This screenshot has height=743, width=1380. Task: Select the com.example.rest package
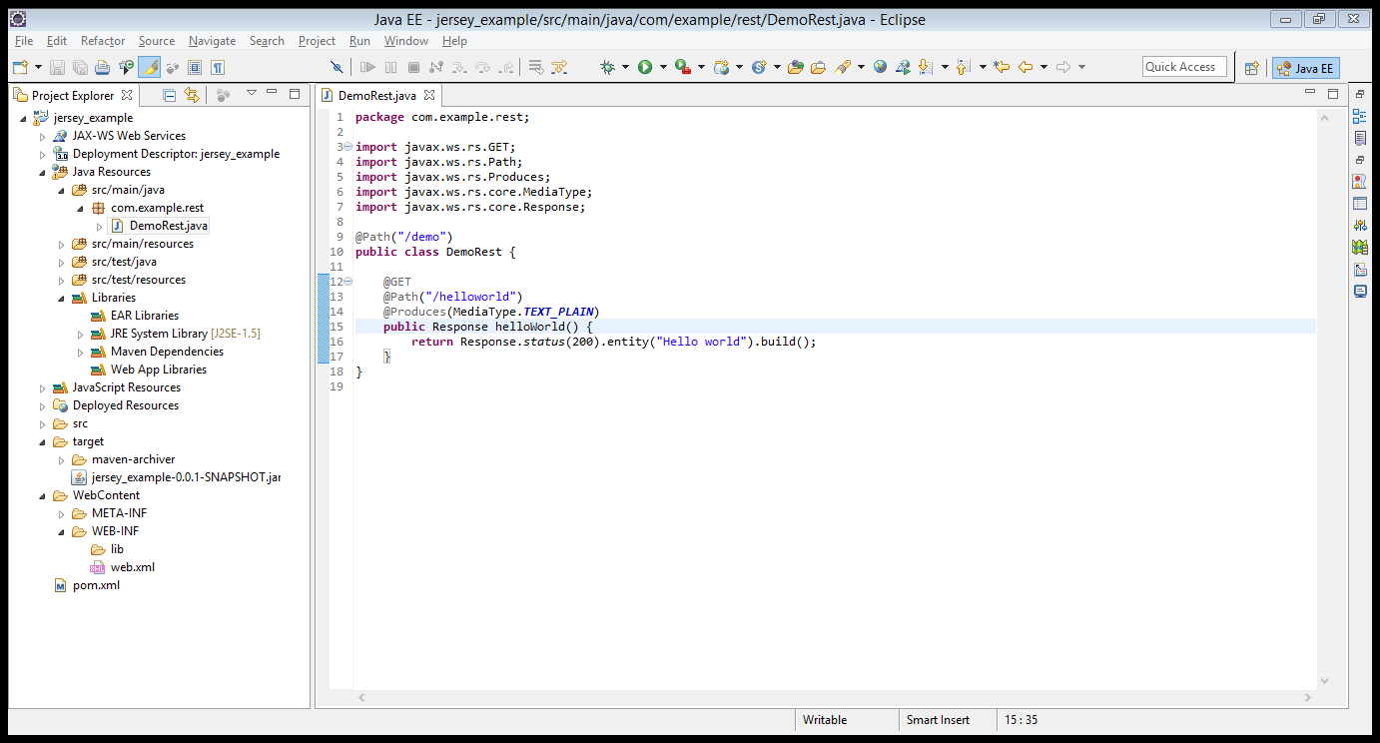click(157, 208)
